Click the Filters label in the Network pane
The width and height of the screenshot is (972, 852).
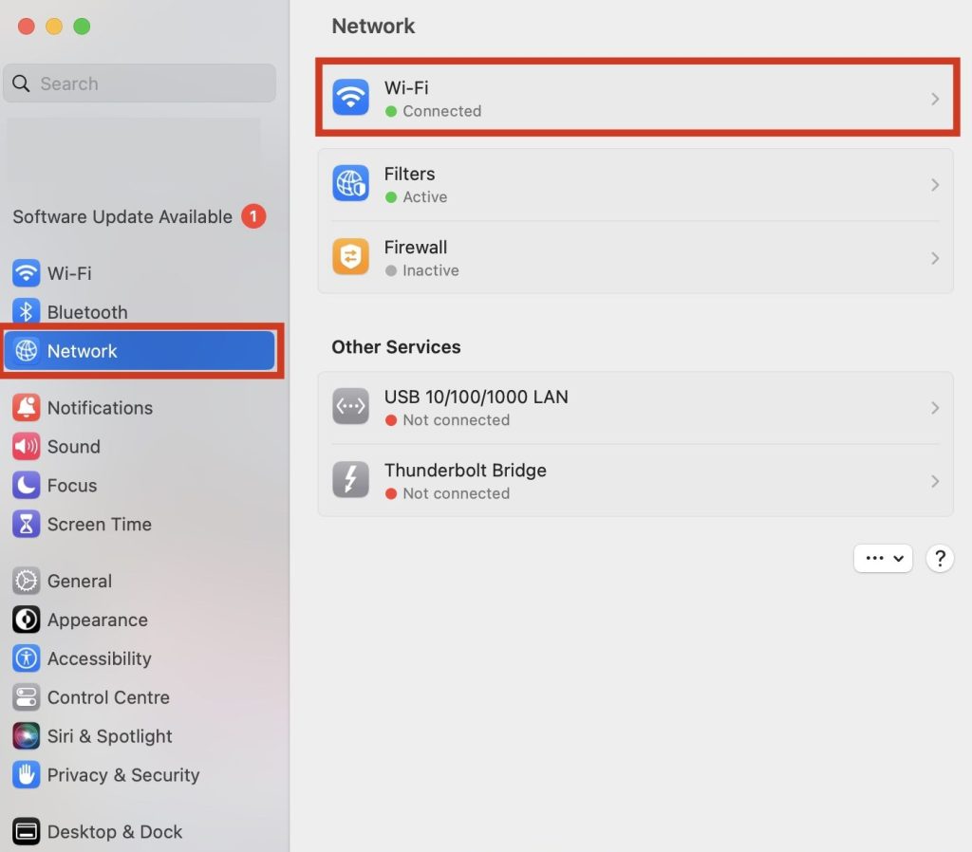[x=409, y=174]
